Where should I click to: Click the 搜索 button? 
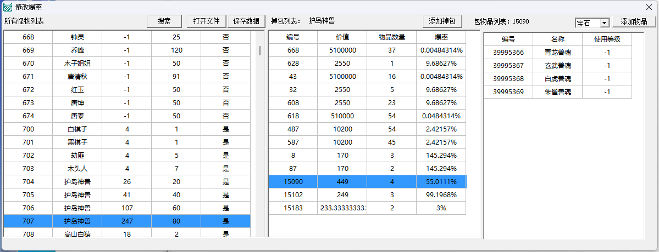tap(164, 21)
